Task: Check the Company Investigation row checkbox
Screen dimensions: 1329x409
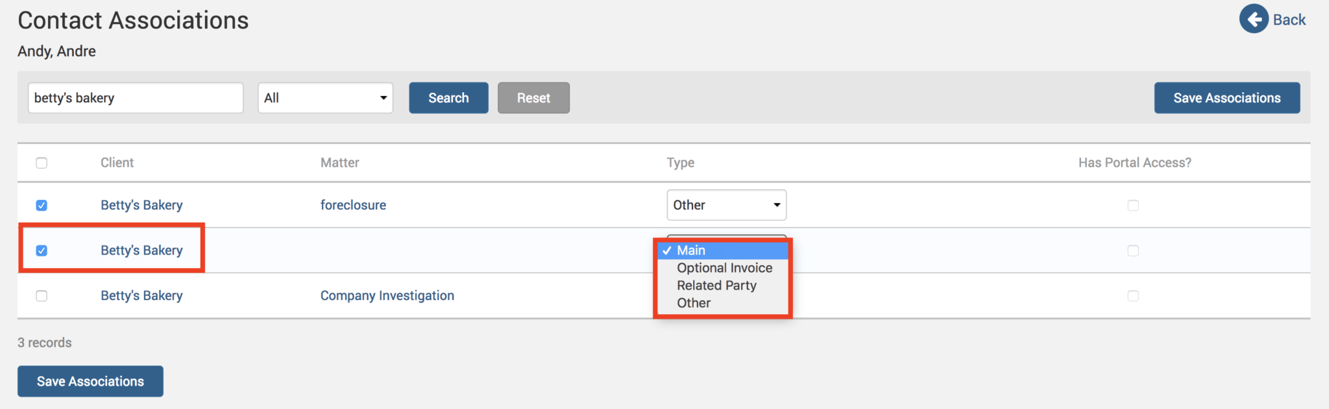Action: pos(42,296)
